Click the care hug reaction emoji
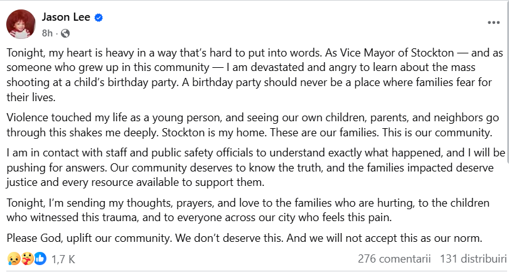Image resolution: width=509 pixels, height=272 pixels. (26, 258)
